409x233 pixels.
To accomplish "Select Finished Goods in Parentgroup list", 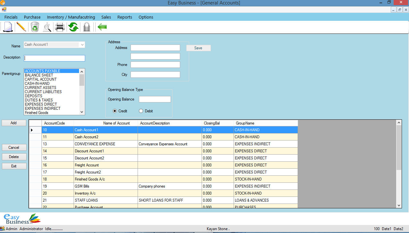I will (52, 113).
